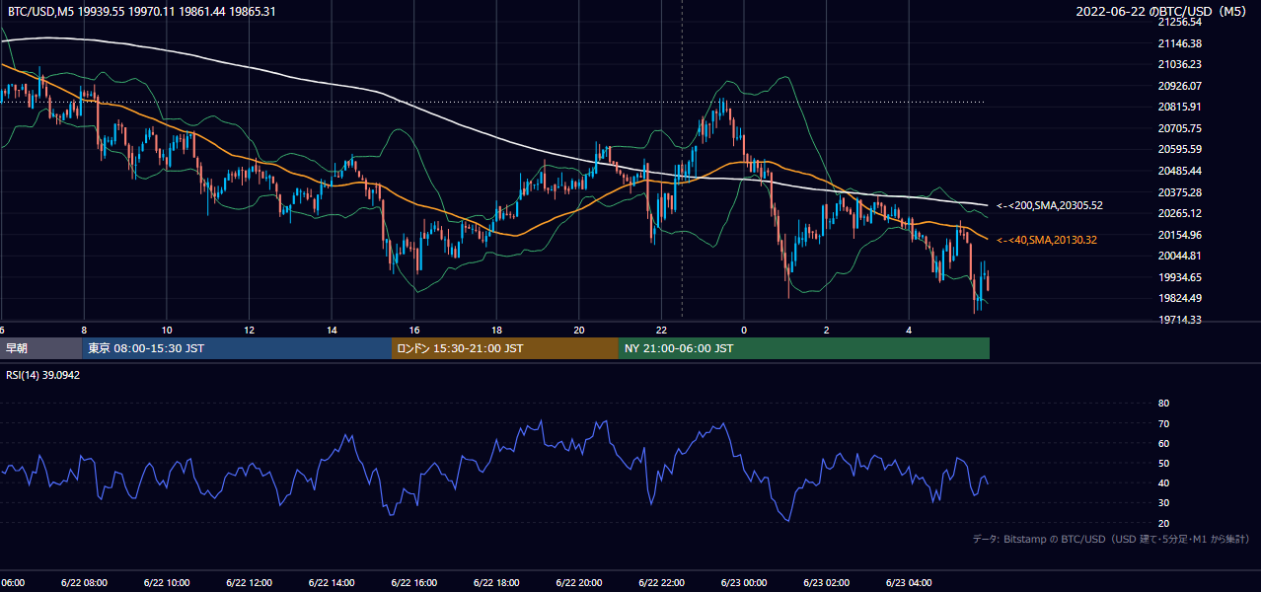This screenshot has height=592, width=1261.
Task: Click price axis label 20375.28
Action: point(1180,192)
